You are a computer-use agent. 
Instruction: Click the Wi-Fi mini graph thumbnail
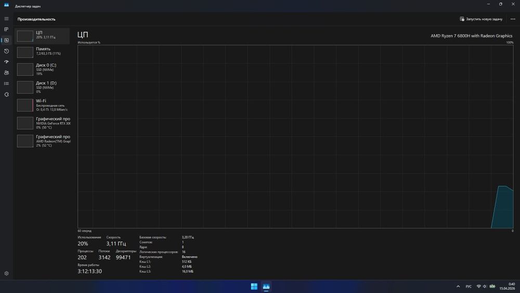pyautogui.click(x=25, y=105)
